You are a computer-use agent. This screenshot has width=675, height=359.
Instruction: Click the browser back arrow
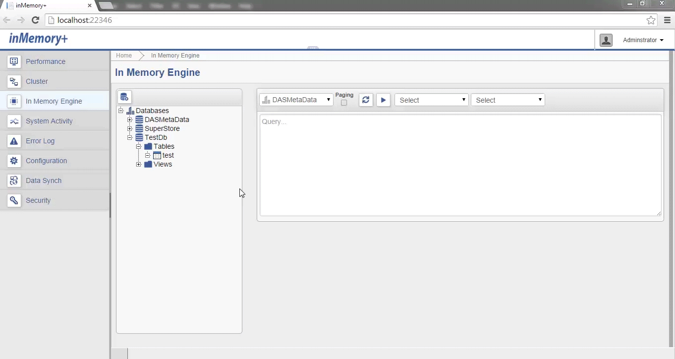[7, 20]
